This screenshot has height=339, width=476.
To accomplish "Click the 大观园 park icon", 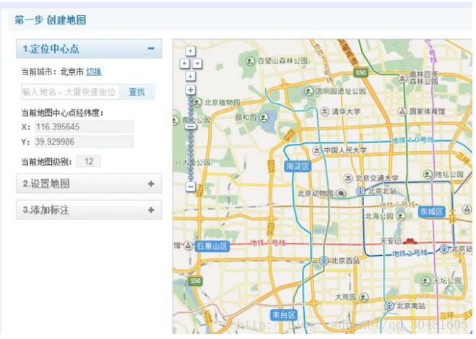I will pos(363,297).
